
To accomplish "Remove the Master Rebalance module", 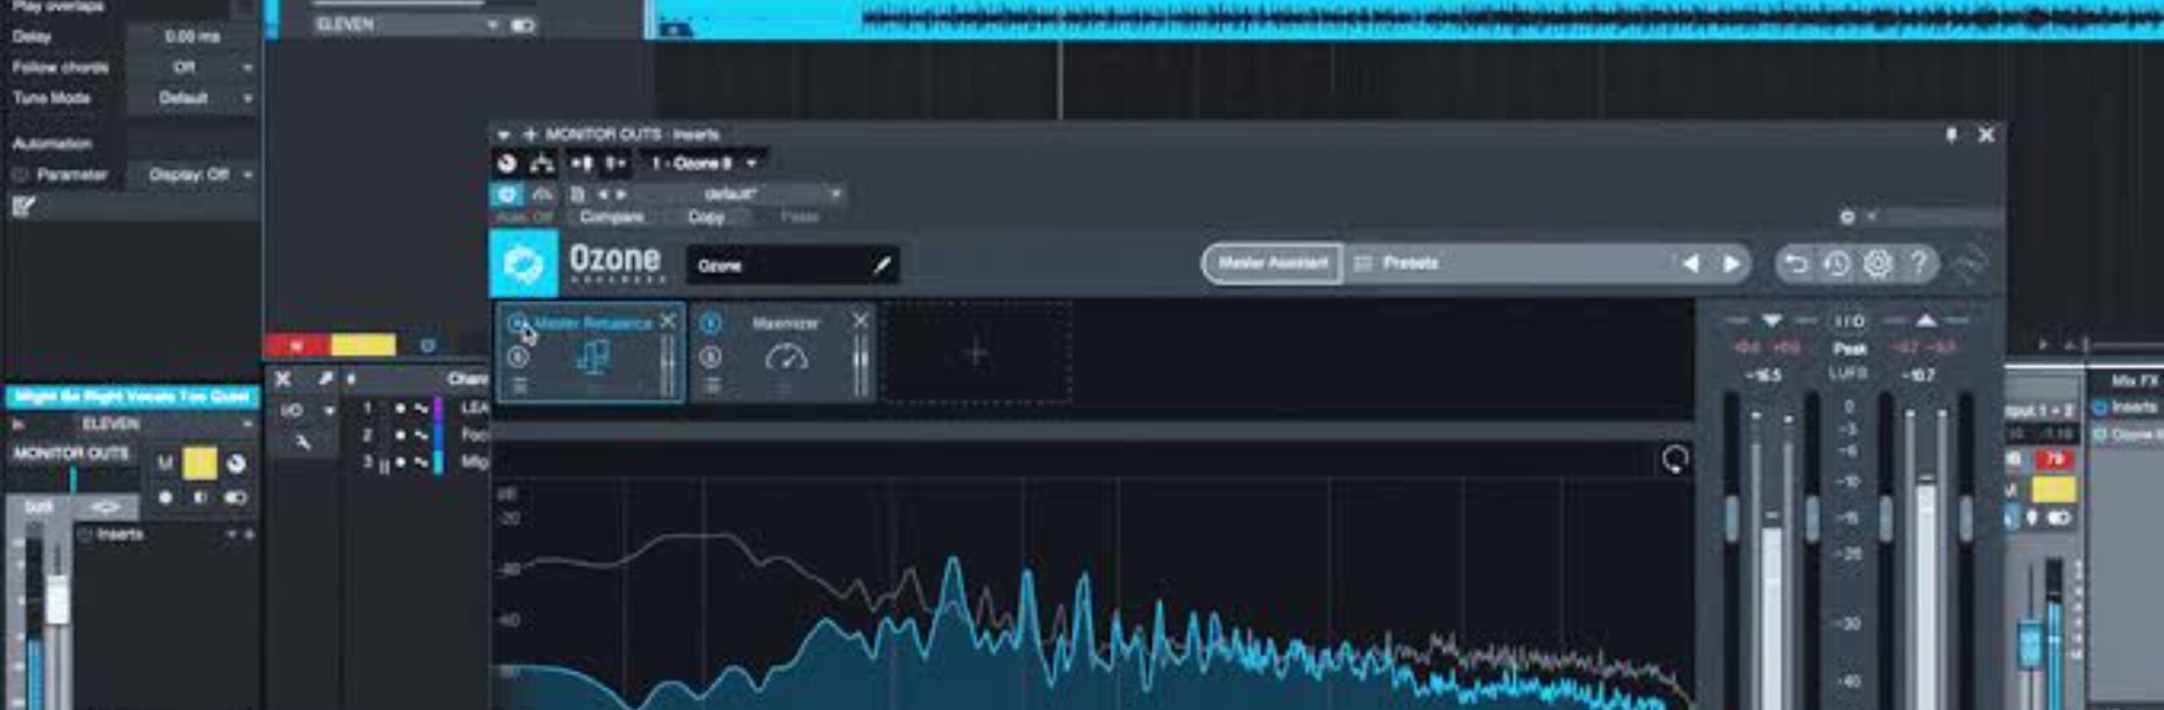I will 668,321.
